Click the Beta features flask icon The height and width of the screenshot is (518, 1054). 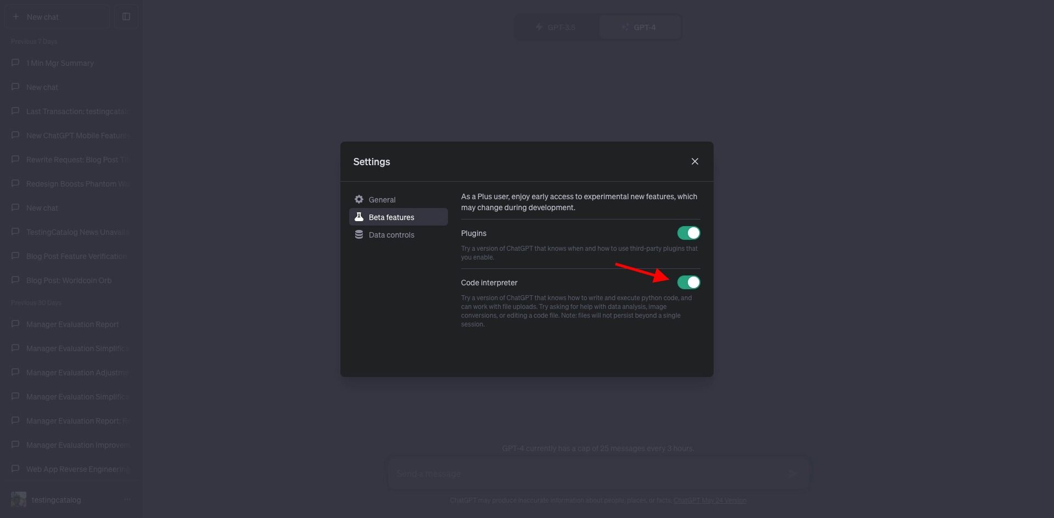coord(359,217)
